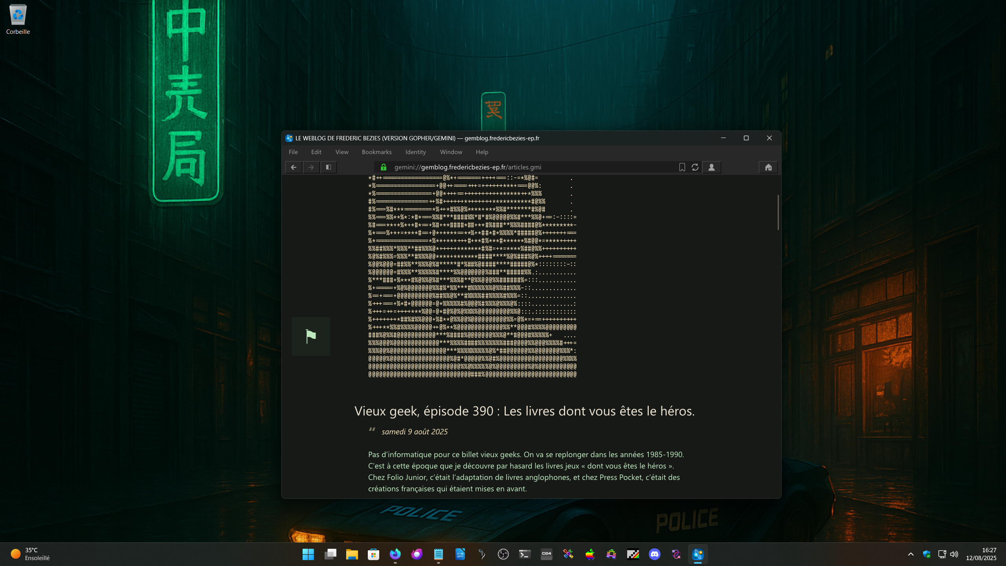Expand hidden system tray icons chevron
Screen dimensions: 1006x566
point(911,554)
